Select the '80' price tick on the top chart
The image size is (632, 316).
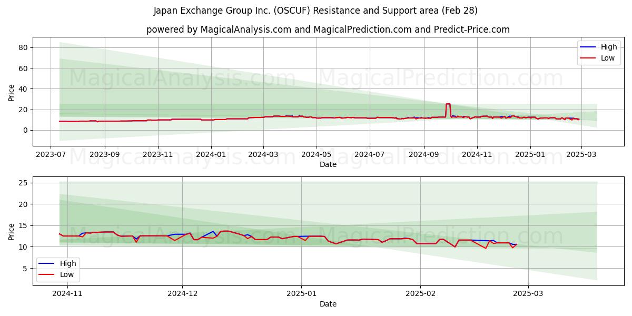24,47
